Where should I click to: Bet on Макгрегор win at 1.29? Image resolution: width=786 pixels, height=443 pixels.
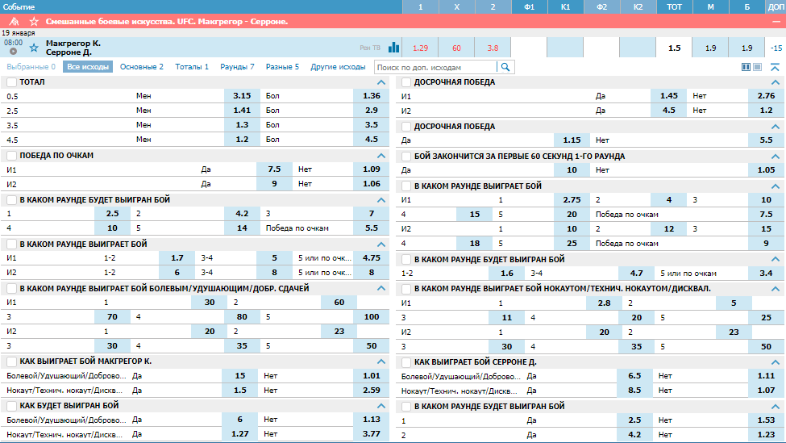coord(420,48)
